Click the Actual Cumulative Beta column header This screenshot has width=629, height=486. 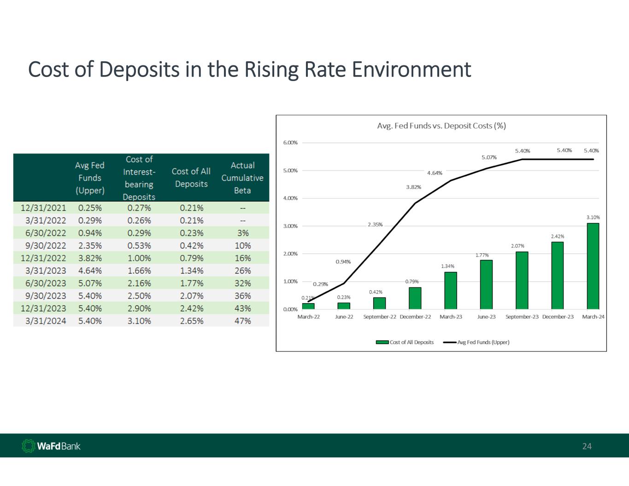pos(242,178)
